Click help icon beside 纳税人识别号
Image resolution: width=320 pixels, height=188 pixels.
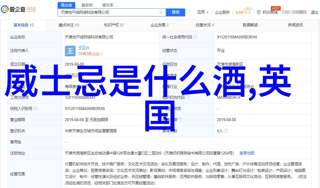(36, 109)
